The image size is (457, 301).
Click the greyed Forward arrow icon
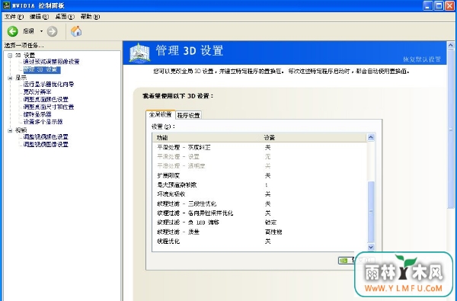pyautogui.click(x=52, y=31)
